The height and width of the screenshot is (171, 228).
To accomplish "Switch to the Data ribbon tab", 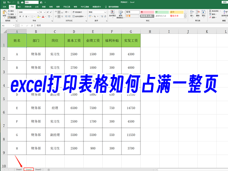I will [x=44, y=7].
